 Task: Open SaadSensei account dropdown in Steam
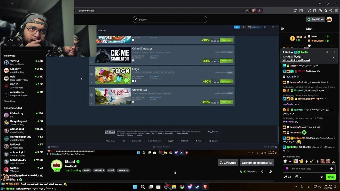tap(255, 27)
